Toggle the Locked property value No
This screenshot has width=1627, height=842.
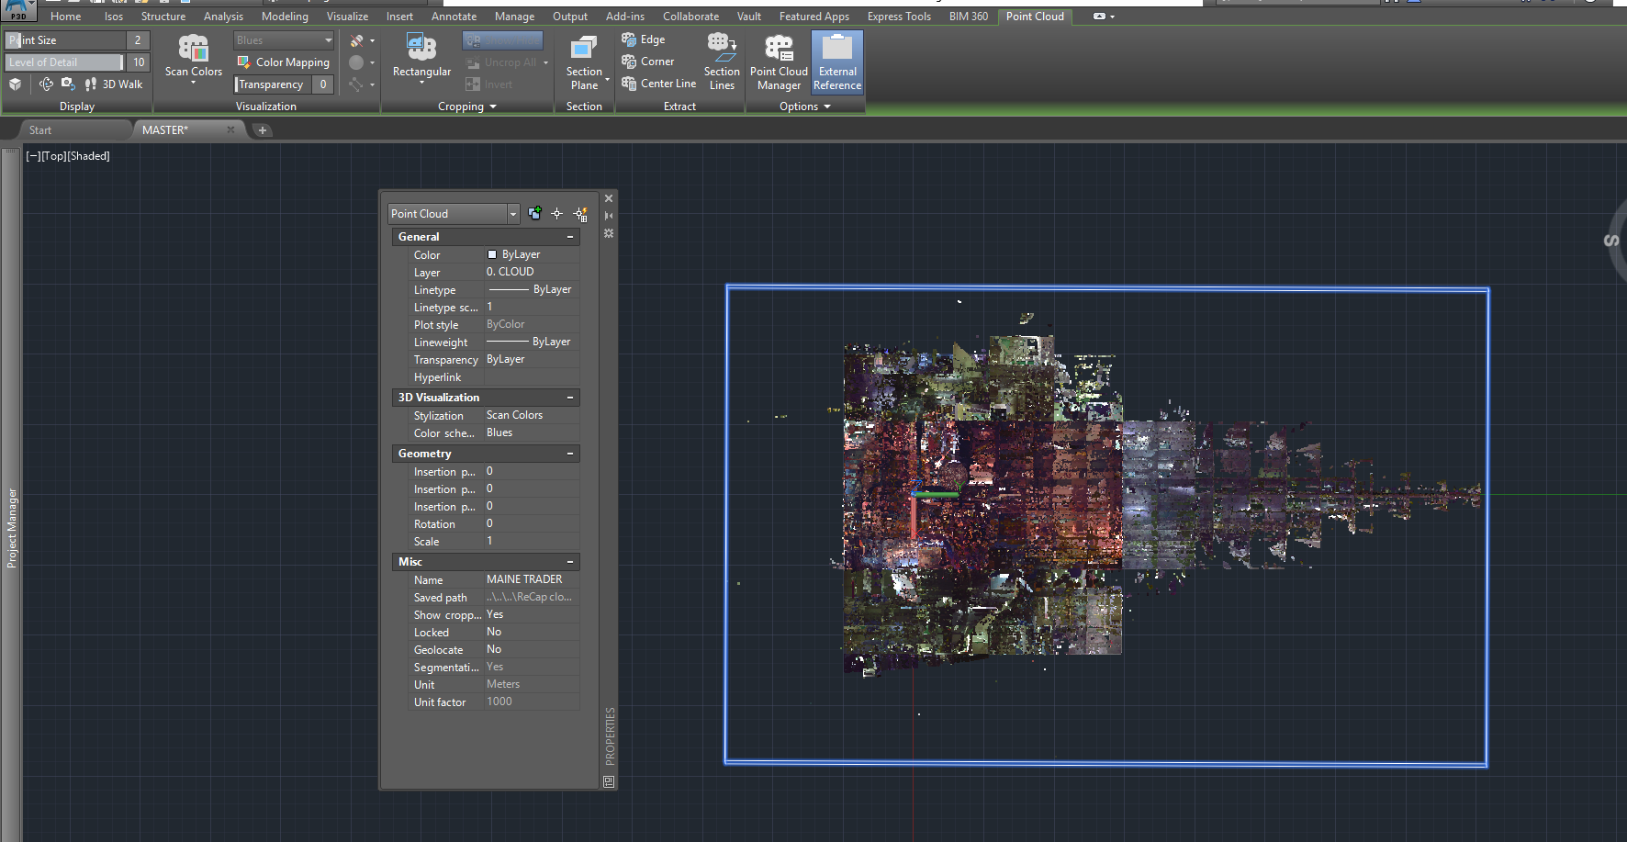click(x=532, y=632)
